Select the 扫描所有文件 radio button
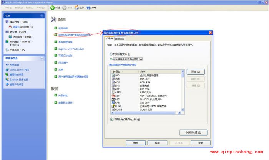Image resolution: width=269 pixels, height=160 pixels. 111,54
